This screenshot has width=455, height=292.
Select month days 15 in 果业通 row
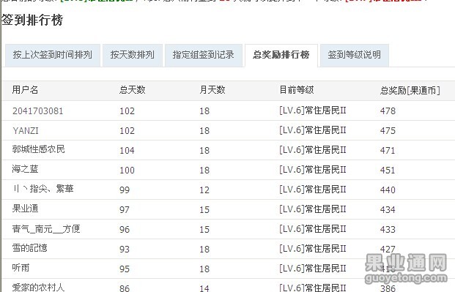pos(204,209)
